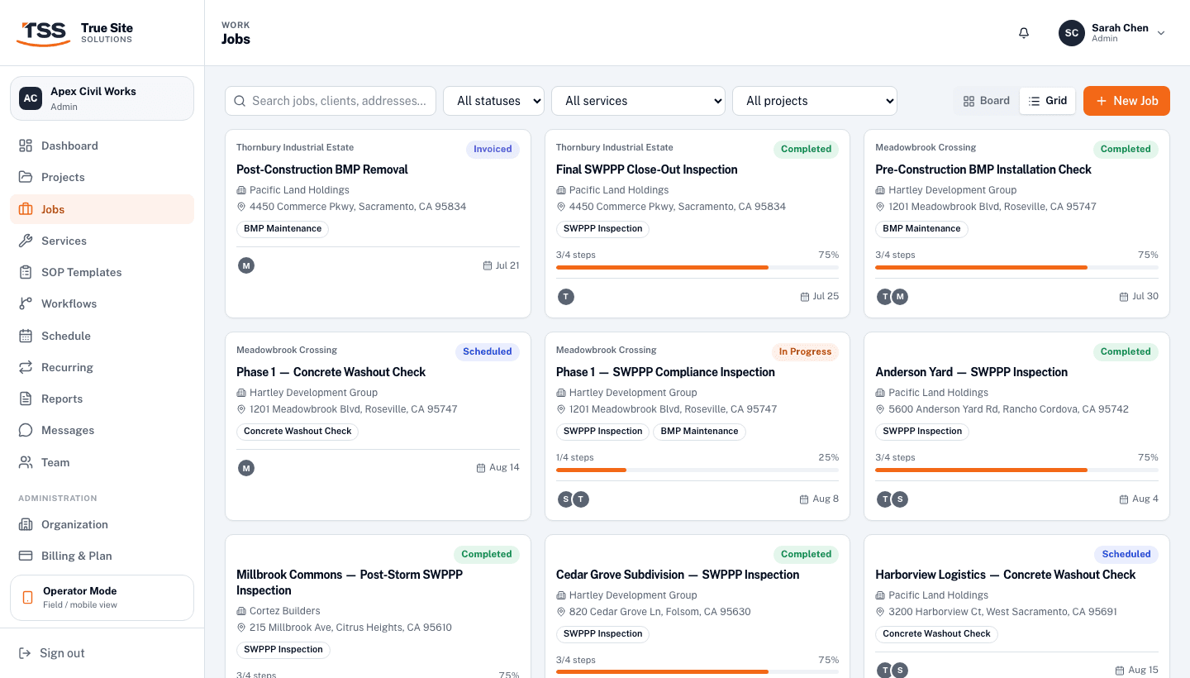
Task: Click the Messages chat bubble icon
Action: [26, 430]
